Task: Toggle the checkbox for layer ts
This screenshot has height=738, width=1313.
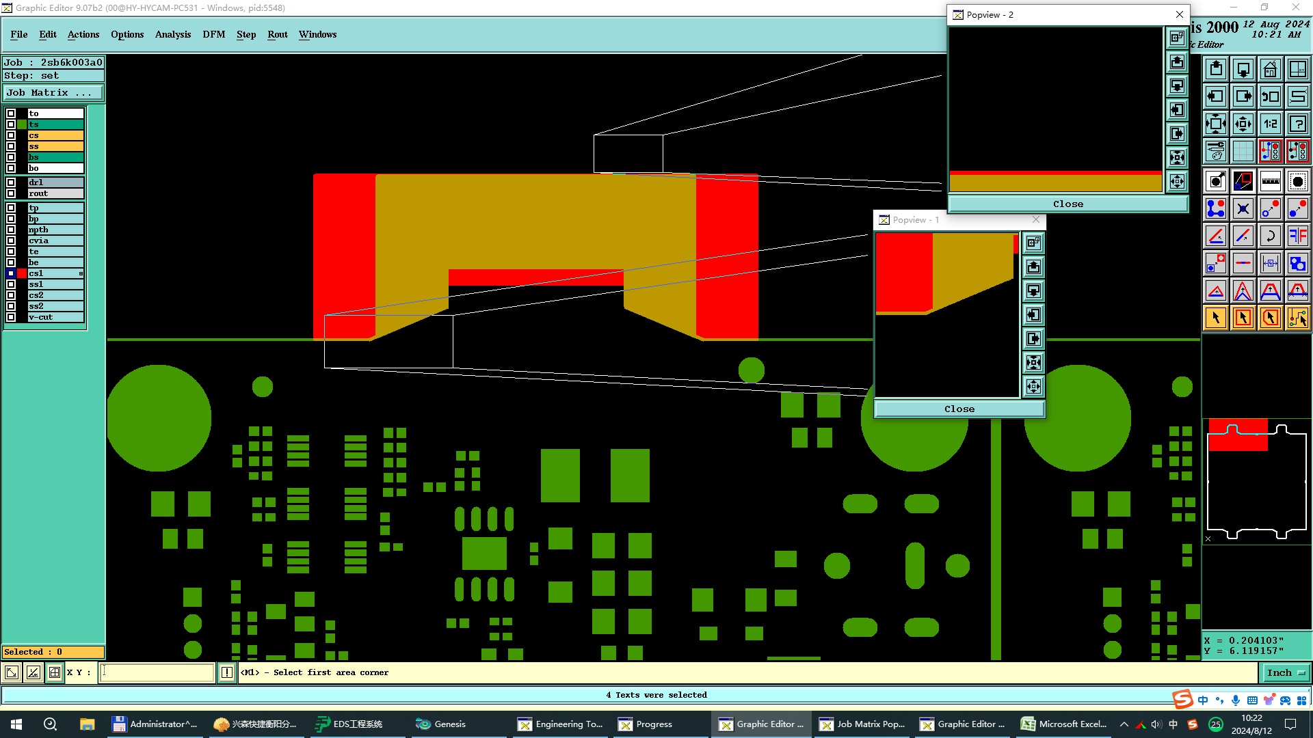Action: point(11,124)
